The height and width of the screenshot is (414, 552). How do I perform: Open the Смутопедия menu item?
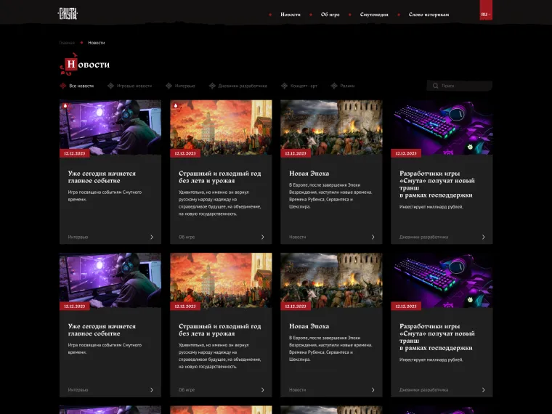[x=374, y=15]
